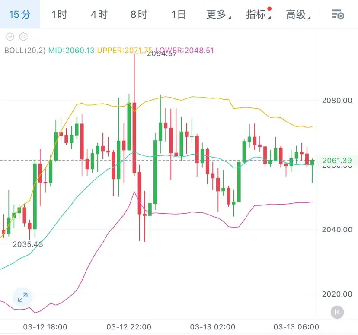Click the MID:2060.13 Bollinger value

(71, 51)
